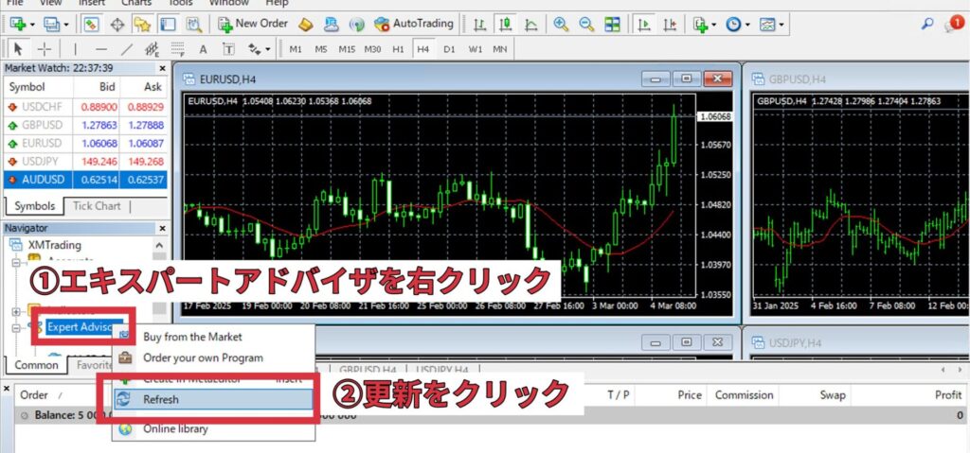Viewport: 970px width, 453px height.
Task: Select the Common tab in Navigator
Action: tap(36, 365)
